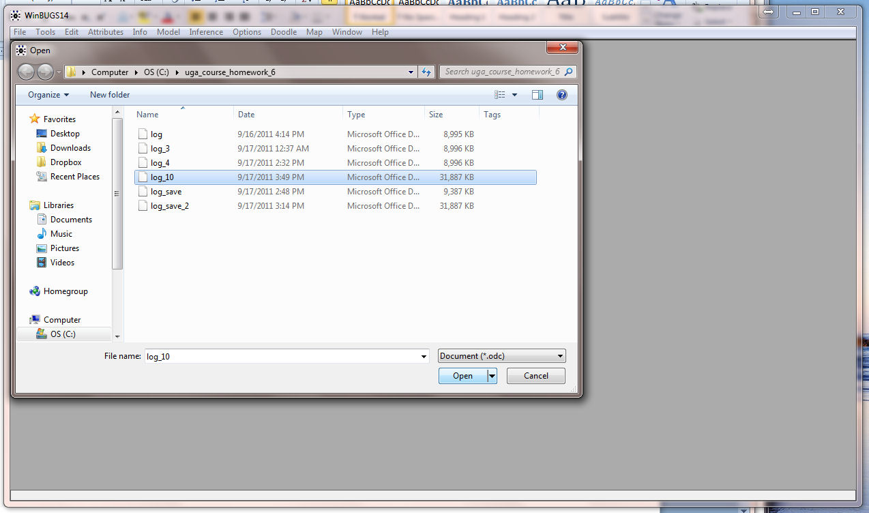Select the log_save_2 file icon
Viewport: 869px width, 513px height.
point(143,206)
